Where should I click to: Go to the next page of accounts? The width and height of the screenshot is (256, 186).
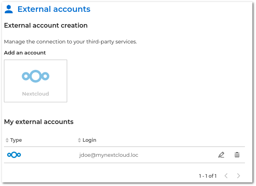(239, 176)
